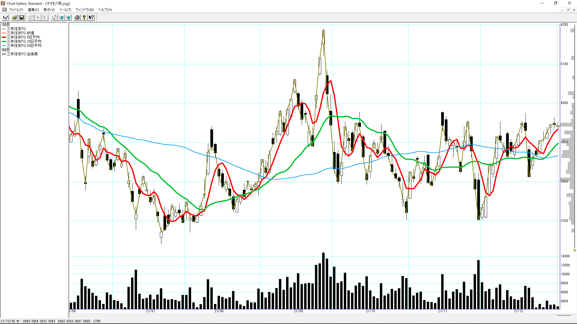This screenshot has height=324, width=577.
Task: Click the yellow question mark help icon
Action: coord(84,17)
